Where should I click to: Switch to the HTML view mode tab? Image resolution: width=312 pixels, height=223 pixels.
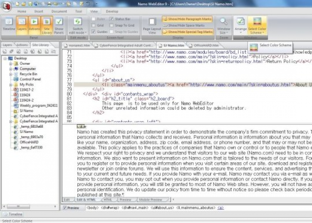(x=108, y=200)
